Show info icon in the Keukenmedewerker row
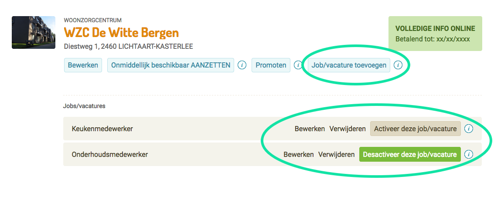494x214 pixels. click(469, 129)
